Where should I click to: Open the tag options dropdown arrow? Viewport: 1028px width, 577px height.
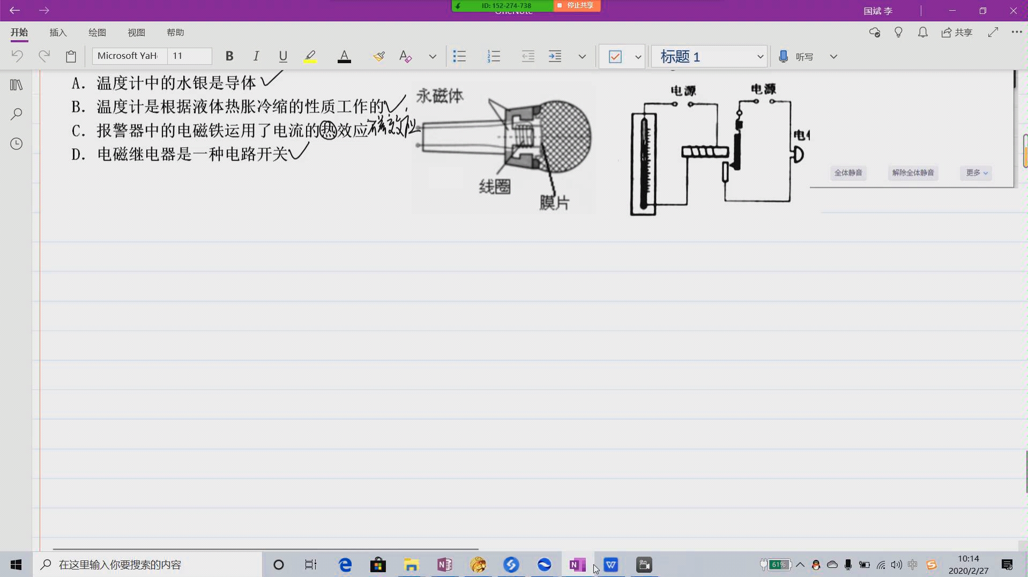[x=638, y=56]
